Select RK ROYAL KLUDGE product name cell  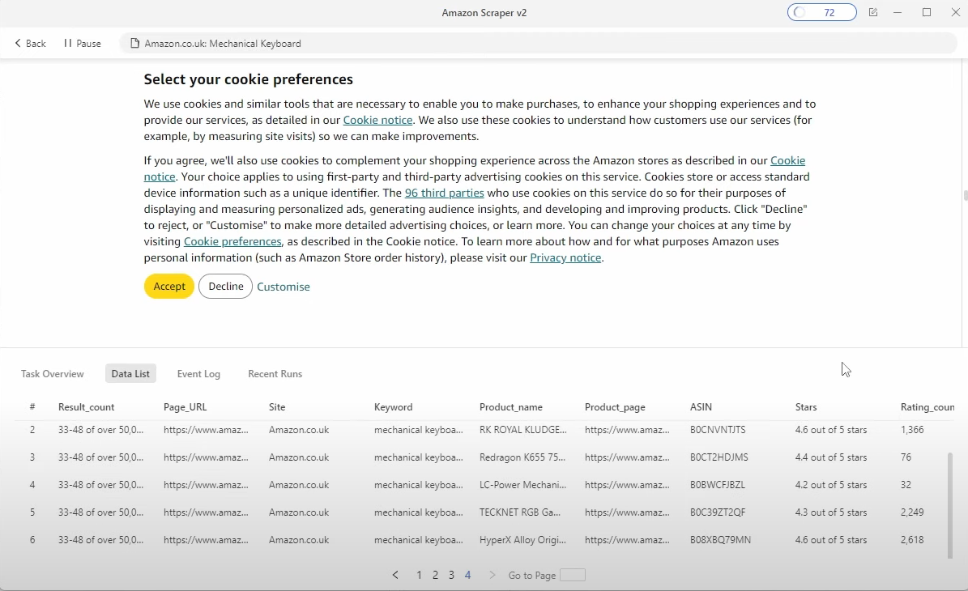click(523, 430)
